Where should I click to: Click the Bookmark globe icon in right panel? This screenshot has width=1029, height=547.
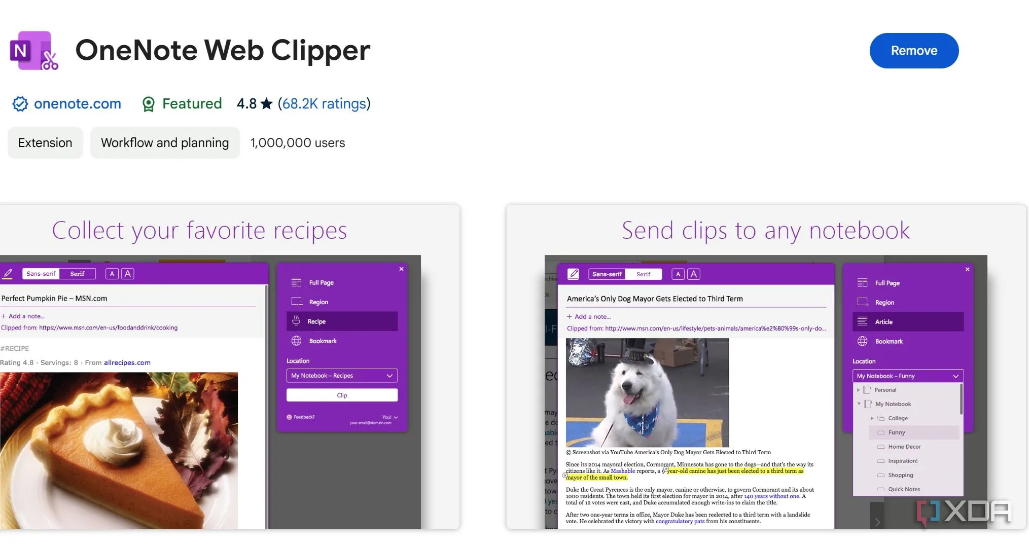point(862,341)
